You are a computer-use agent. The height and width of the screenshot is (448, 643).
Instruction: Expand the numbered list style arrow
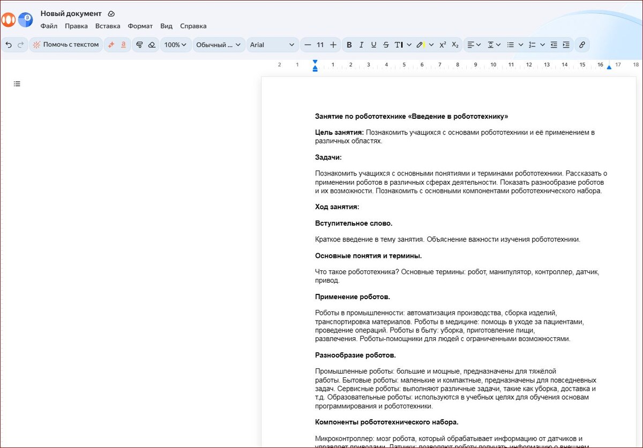pyautogui.click(x=542, y=45)
